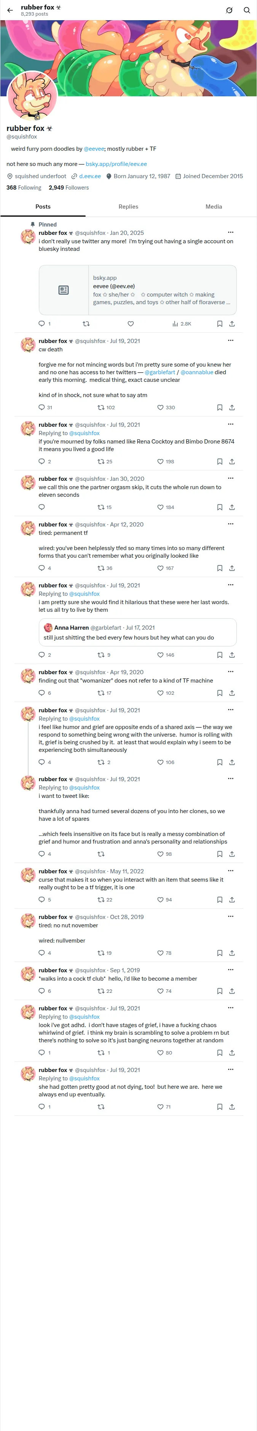Open the bsky.app eevee link card
The width and height of the screenshot is (257, 1431).
[138, 289]
